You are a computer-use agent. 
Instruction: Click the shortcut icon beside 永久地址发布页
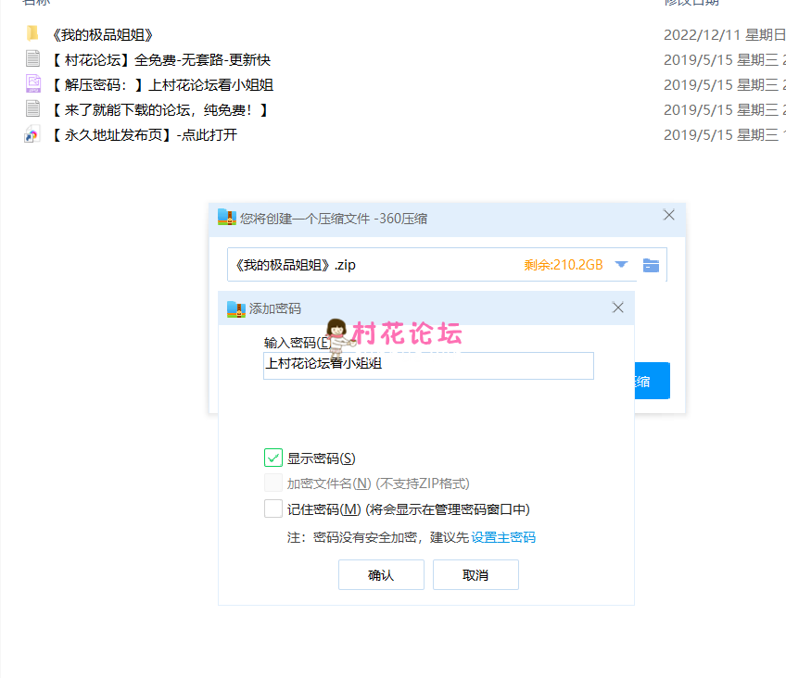click(32, 134)
